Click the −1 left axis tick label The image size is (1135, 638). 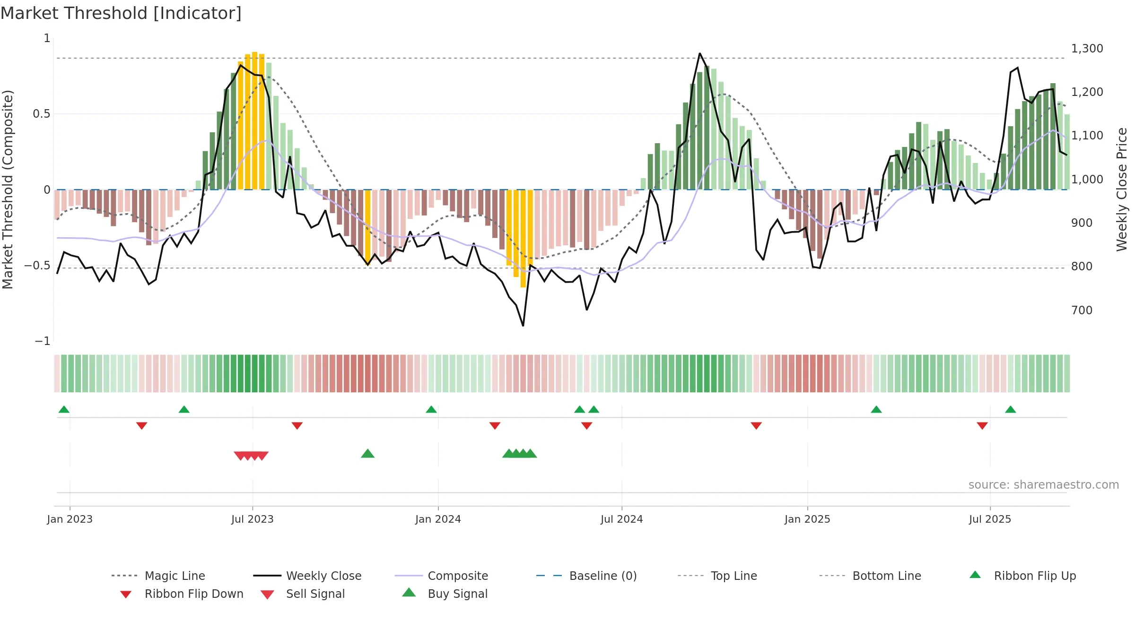[x=43, y=341]
